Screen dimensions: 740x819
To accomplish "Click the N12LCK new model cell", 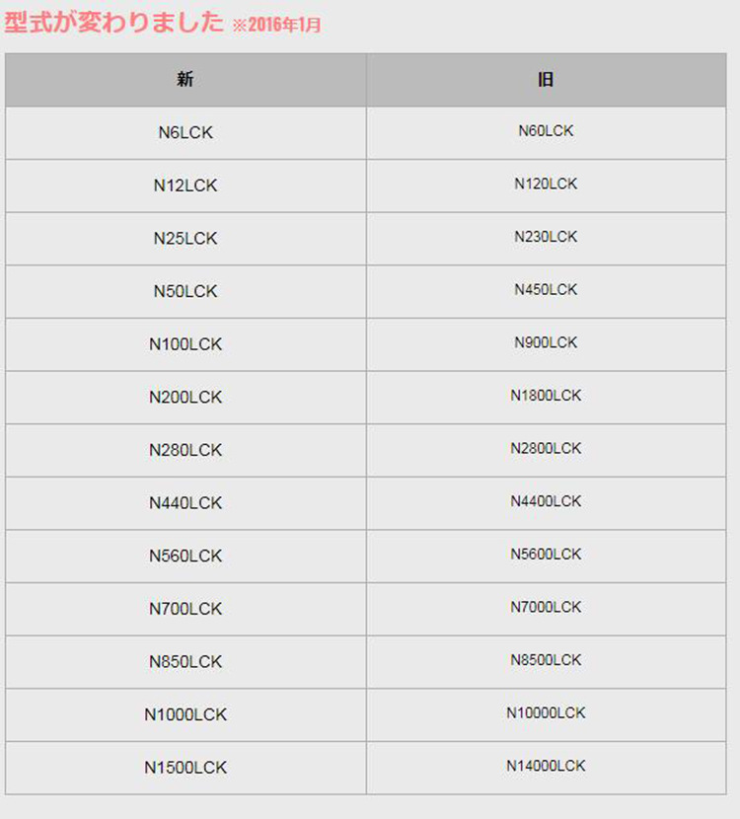I will (185, 186).
